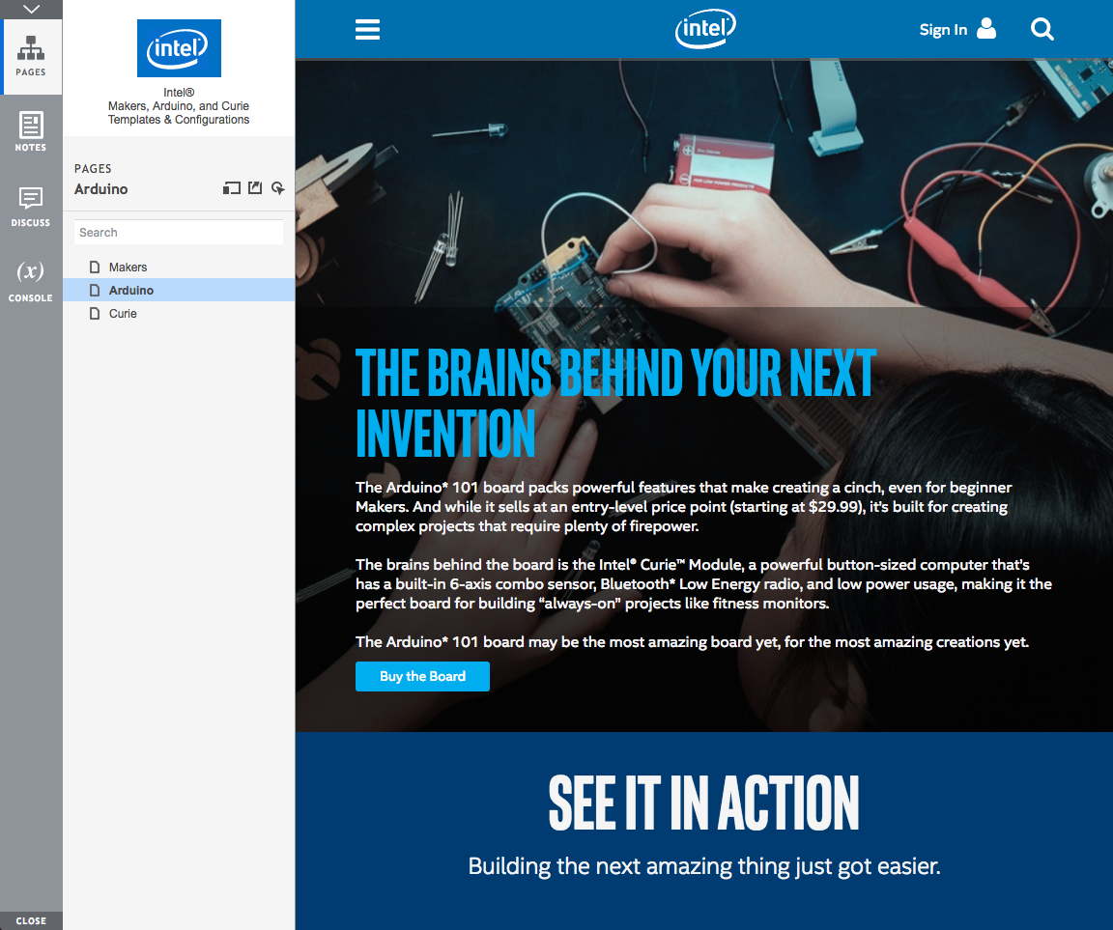Viewport: 1113px width, 930px height.
Task: Click the 'Makers, Arduino, and Curie' project title
Action: point(179,105)
